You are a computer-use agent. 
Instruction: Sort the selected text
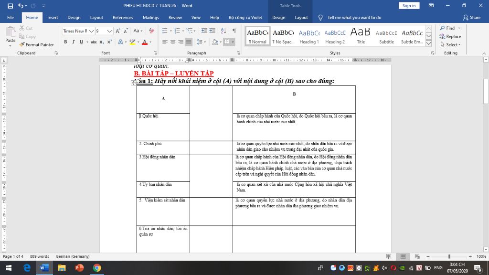tap(223, 31)
